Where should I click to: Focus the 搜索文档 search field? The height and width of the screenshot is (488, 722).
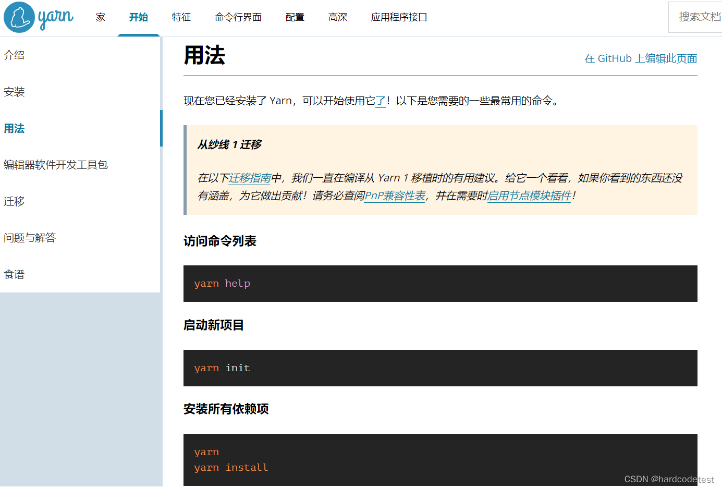tap(695, 17)
